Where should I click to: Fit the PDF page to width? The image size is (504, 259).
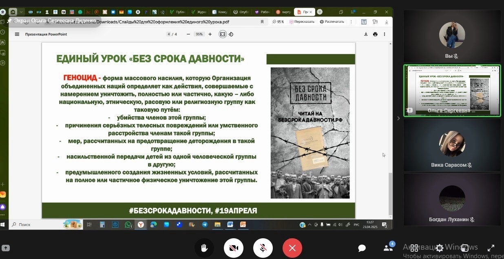tap(223, 34)
